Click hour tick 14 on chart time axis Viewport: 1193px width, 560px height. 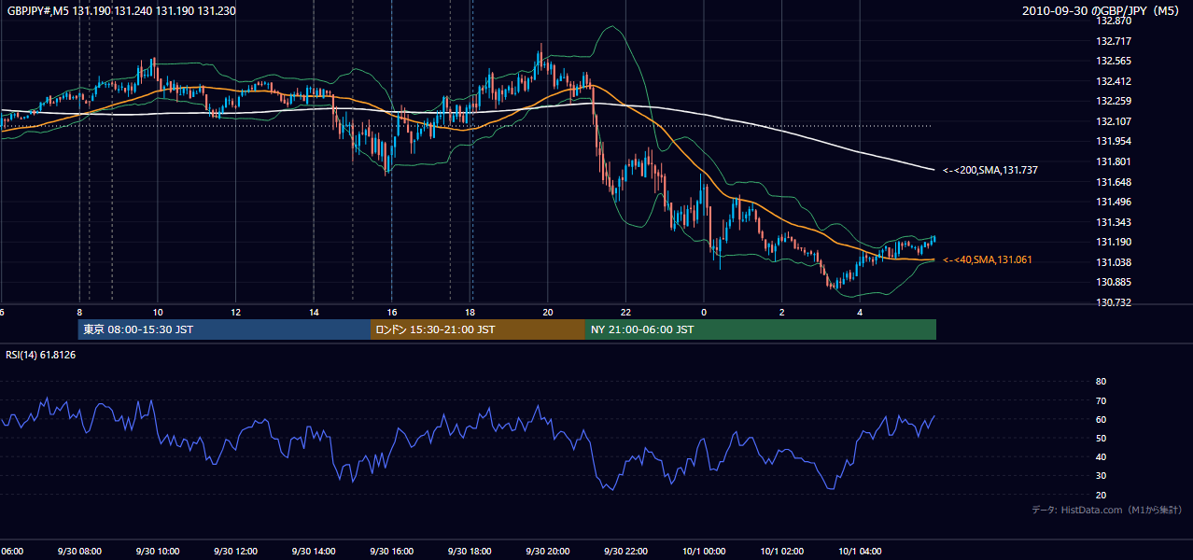tap(314, 312)
